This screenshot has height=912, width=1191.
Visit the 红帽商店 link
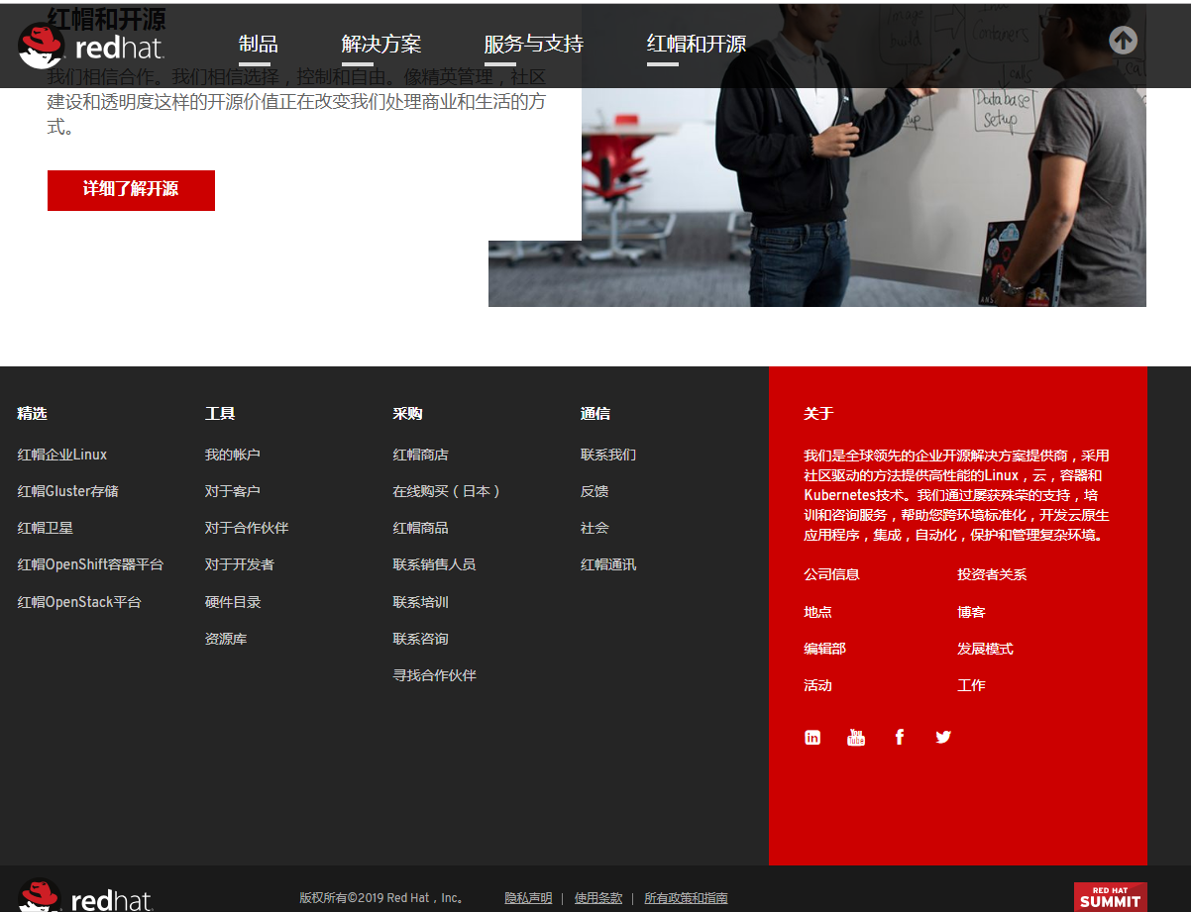(421, 455)
